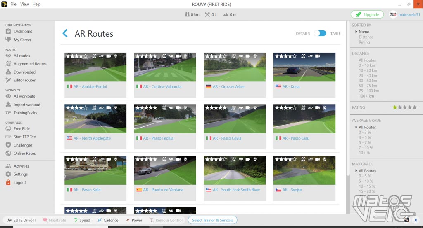Click the Speed sensor indicator
The image size is (423, 228).
pyautogui.click(x=82, y=220)
